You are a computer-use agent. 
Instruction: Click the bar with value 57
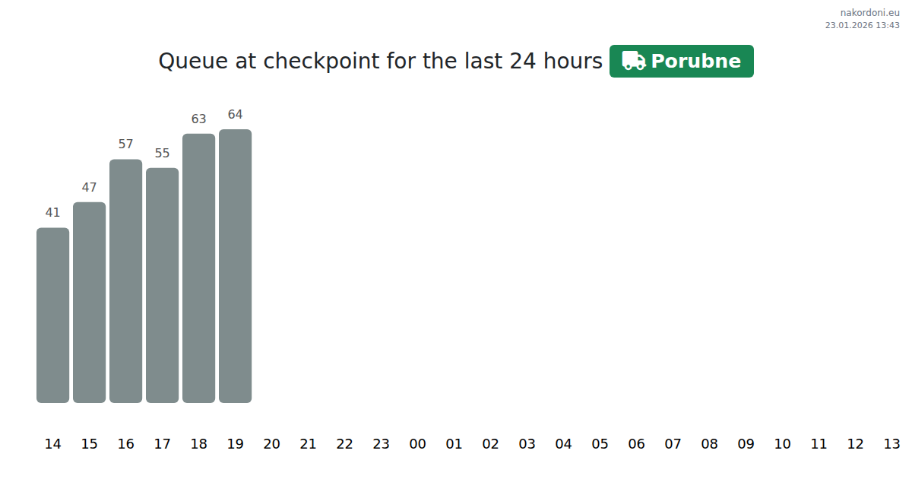[x=125, y=281]
